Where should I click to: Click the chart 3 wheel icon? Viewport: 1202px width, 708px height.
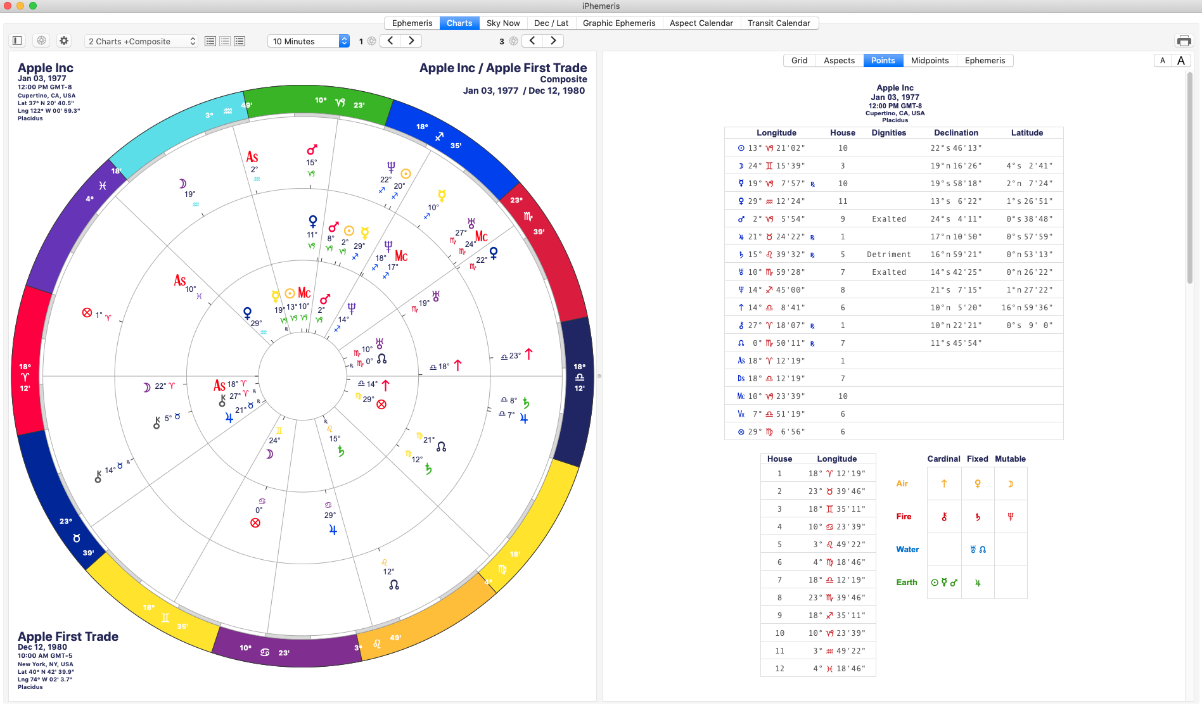click(x=514, y=41)
